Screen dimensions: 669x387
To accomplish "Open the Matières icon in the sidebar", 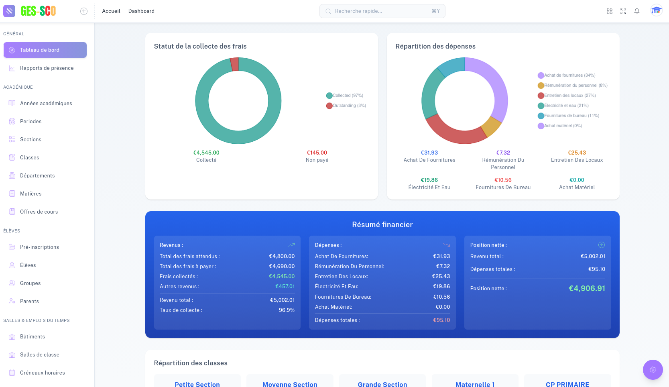I will [12, 193].
